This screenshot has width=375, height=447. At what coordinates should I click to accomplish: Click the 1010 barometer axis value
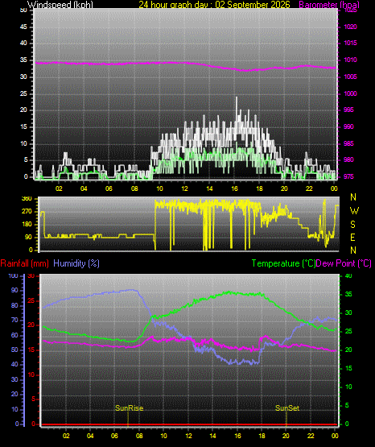coord(350,60)
